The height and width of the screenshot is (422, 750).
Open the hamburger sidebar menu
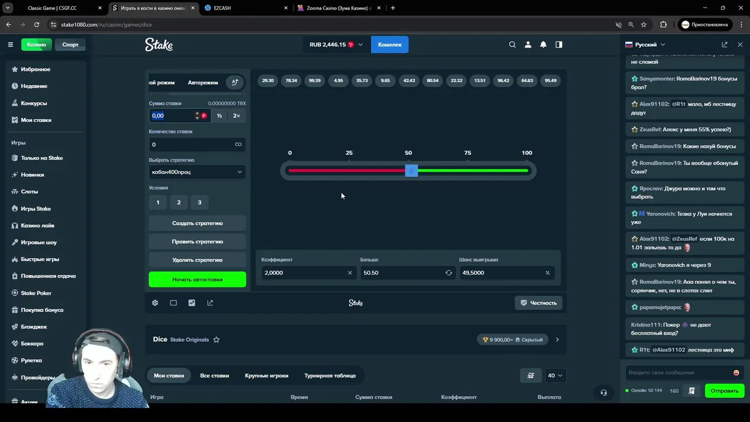10,45
